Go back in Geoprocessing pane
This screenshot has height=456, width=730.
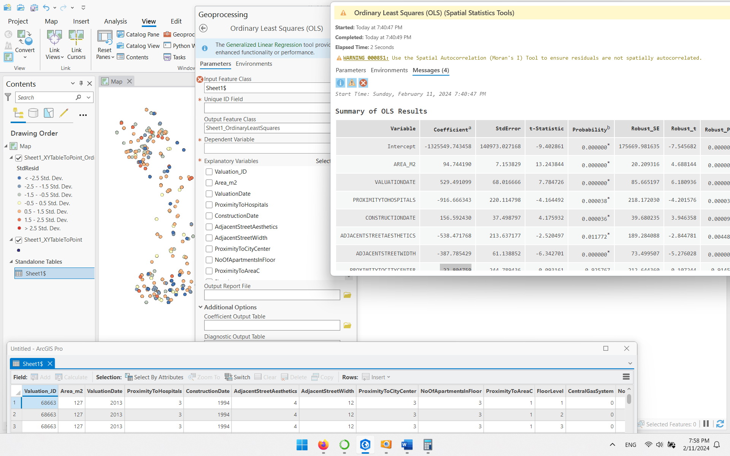click(x=203, y=28)
